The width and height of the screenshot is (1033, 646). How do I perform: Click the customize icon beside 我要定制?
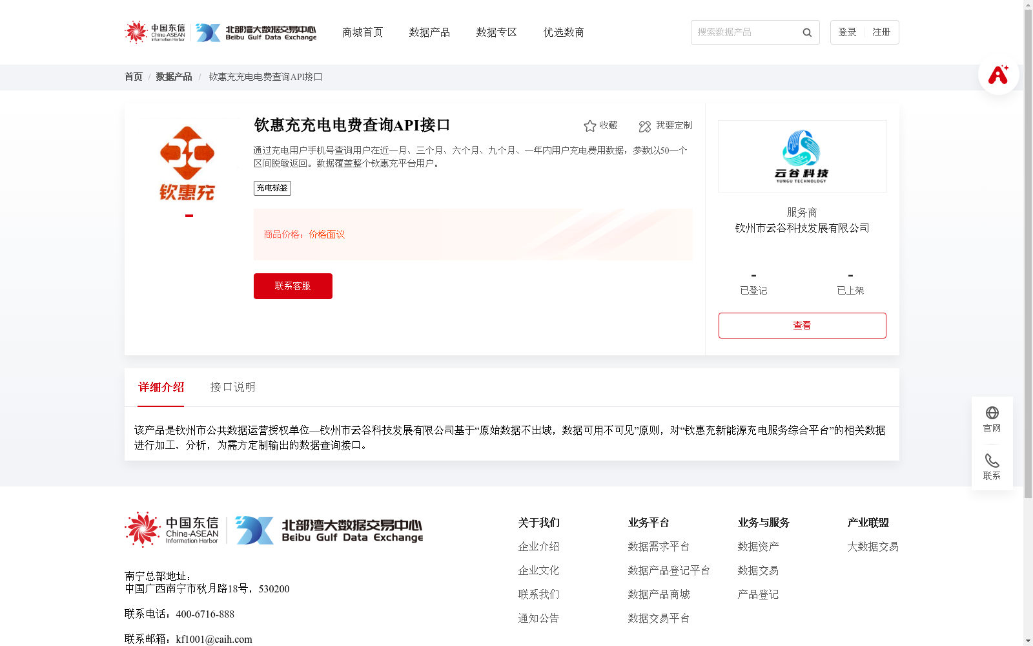pyautogui.click(x=645, y=126)
